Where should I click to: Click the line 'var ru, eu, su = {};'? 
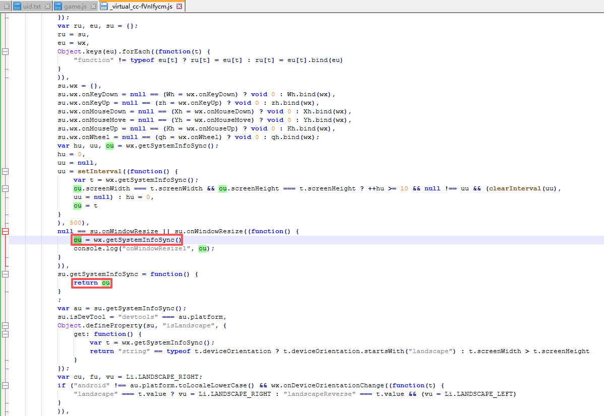pyautogui.click(x=97, y=26)
